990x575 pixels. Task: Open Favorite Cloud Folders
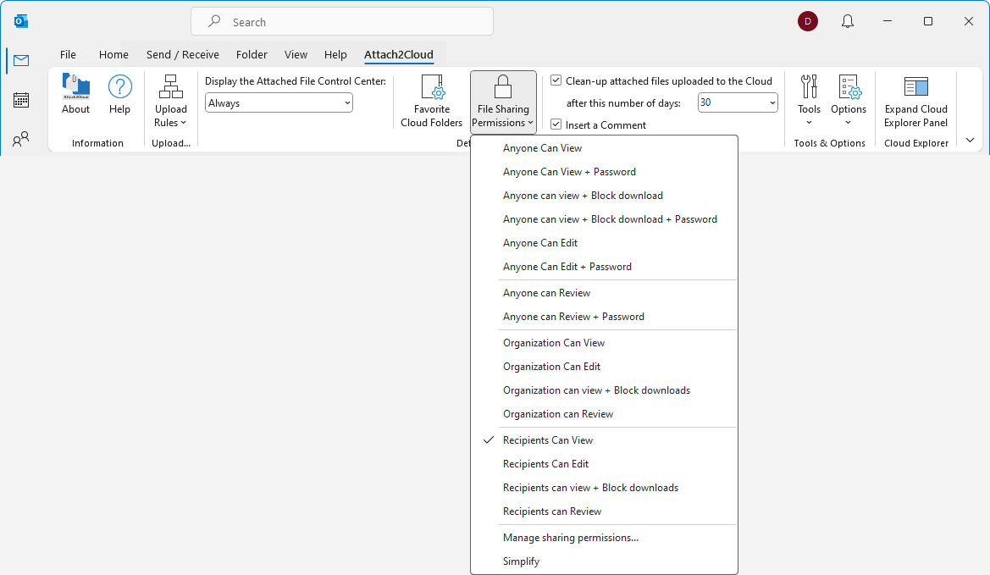(x=432, y=100)
